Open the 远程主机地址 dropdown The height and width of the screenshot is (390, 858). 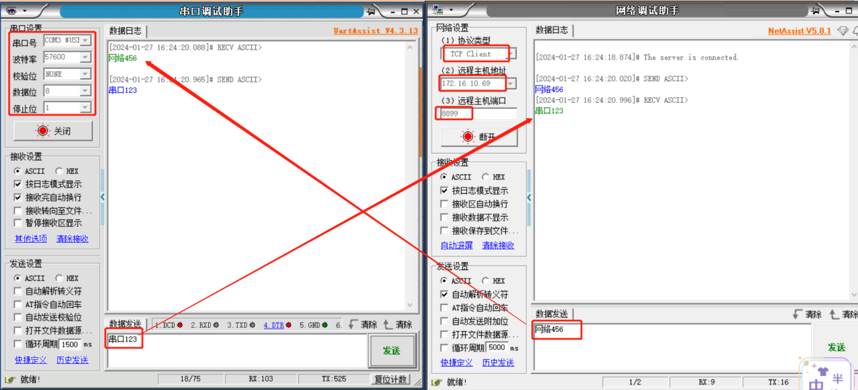[511, 84]
